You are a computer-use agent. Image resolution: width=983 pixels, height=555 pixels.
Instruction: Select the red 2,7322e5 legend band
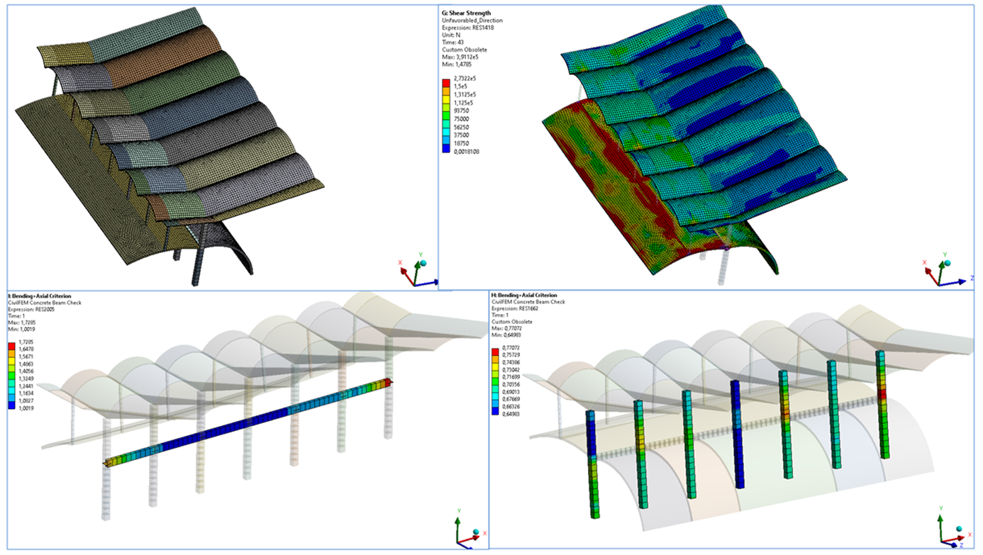pyautogui.click(x=446, y=84)
